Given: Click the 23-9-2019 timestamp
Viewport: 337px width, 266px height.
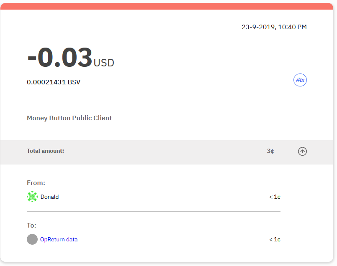Looking at the screenshot, I should point(274,27).
